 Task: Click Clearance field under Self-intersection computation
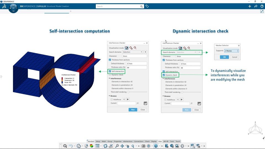[x=134, y=56]
